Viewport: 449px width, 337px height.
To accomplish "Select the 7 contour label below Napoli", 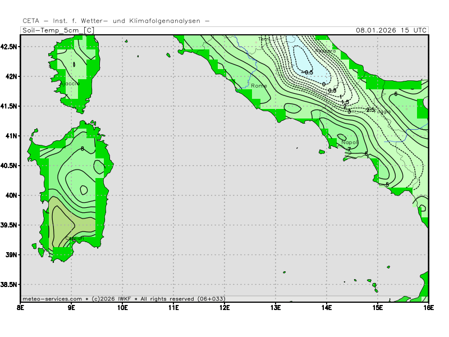I will point(349,149).
